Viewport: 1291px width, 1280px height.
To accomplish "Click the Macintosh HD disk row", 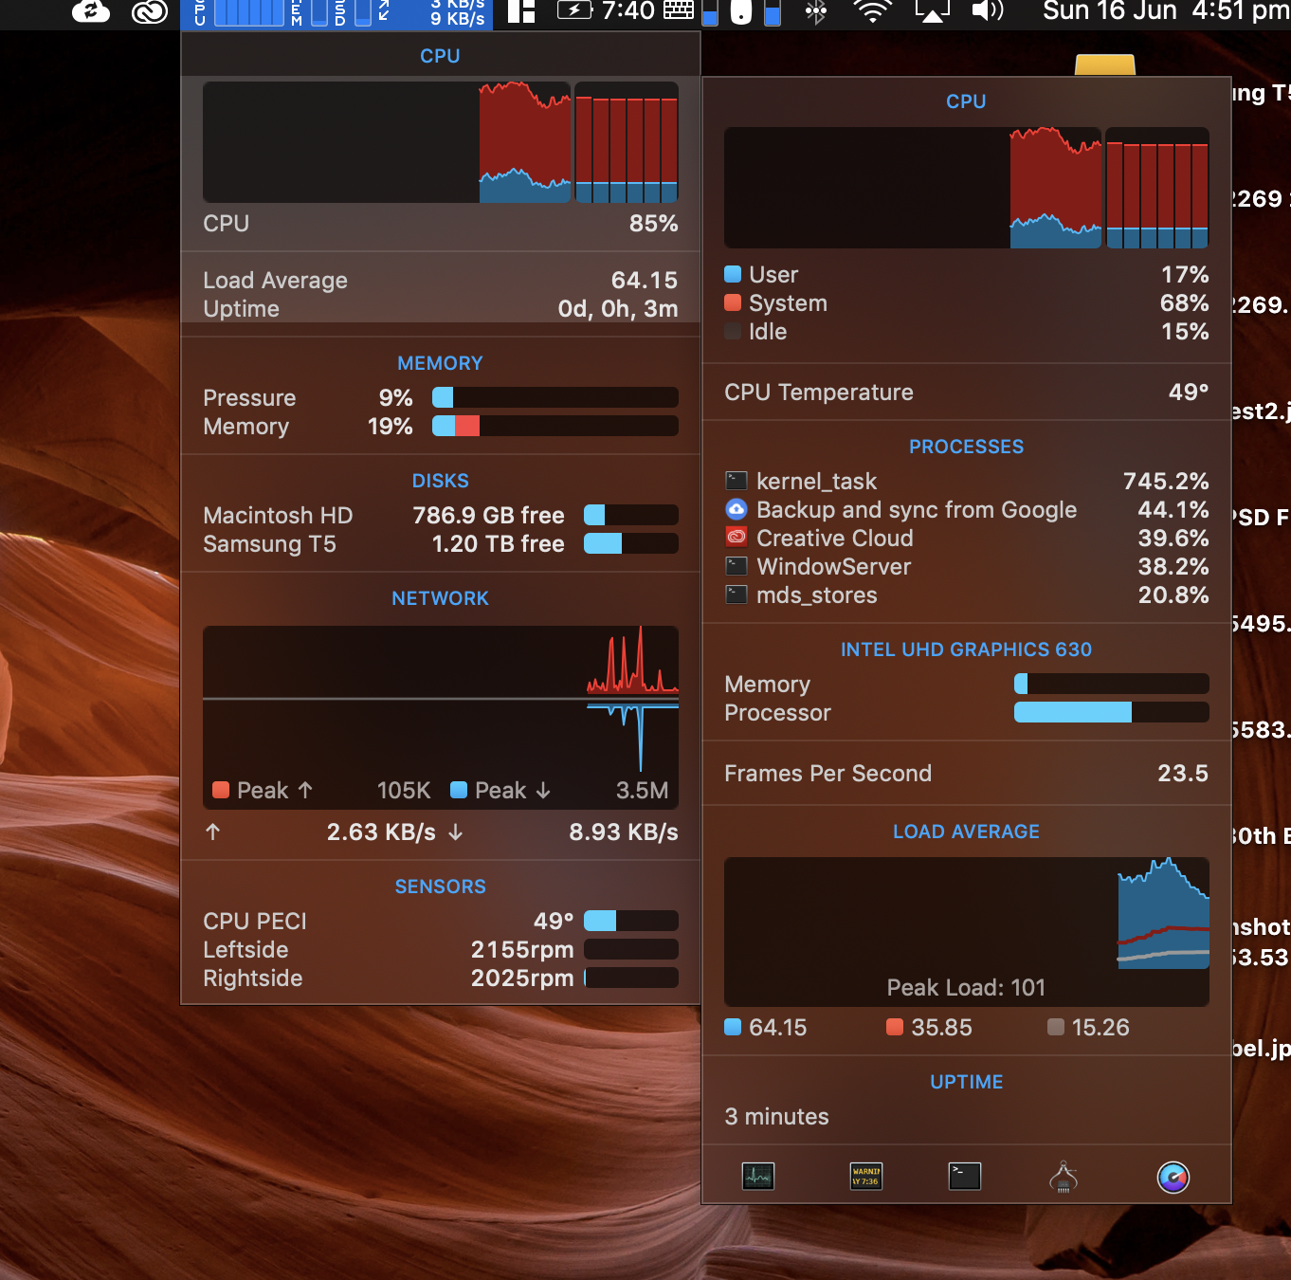I will click(x=441, y=516).
